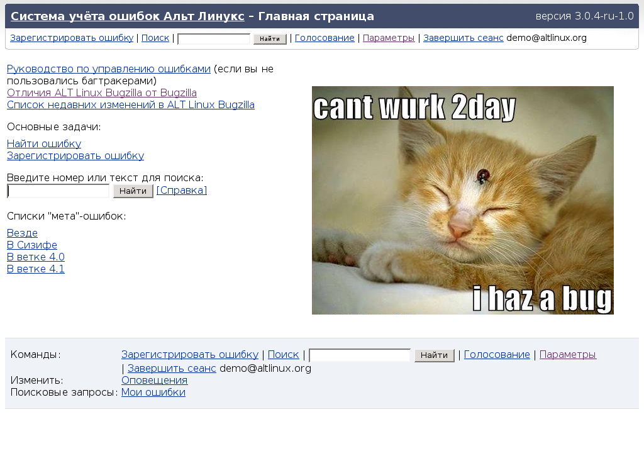Register a new bug via 'Зарегистрировать ошибку'

pos(75,155)
